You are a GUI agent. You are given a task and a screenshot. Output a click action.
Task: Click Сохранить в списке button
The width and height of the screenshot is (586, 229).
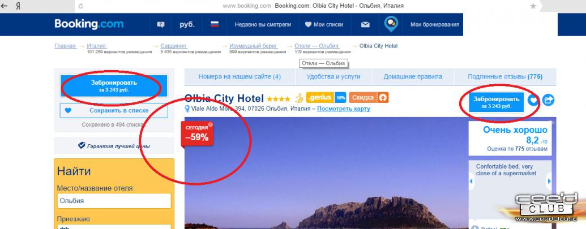coord(114,110)
